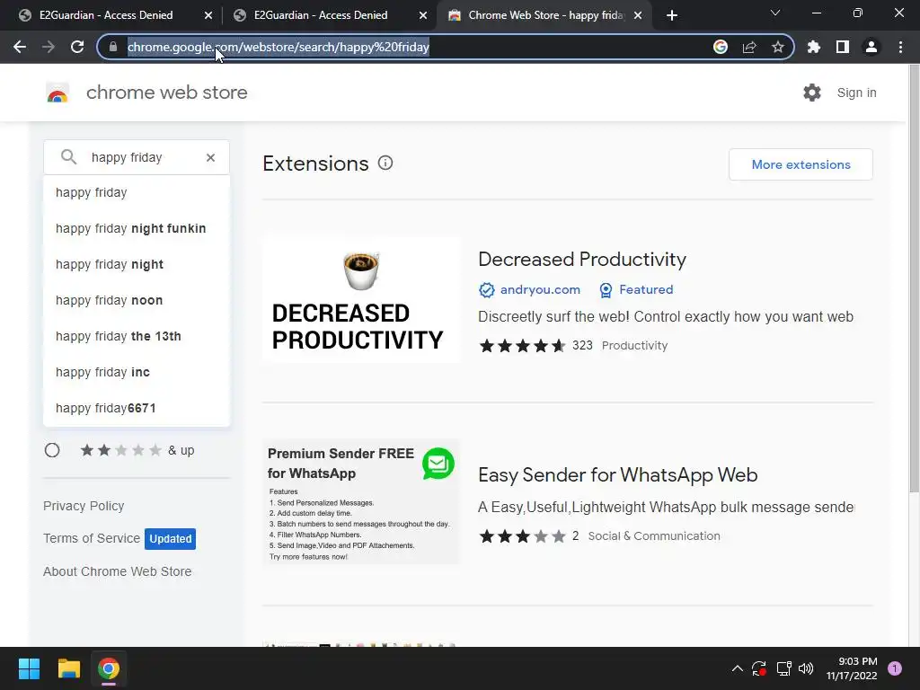
Task: Open Windows Start menu
Action: [x=29, y=668]
